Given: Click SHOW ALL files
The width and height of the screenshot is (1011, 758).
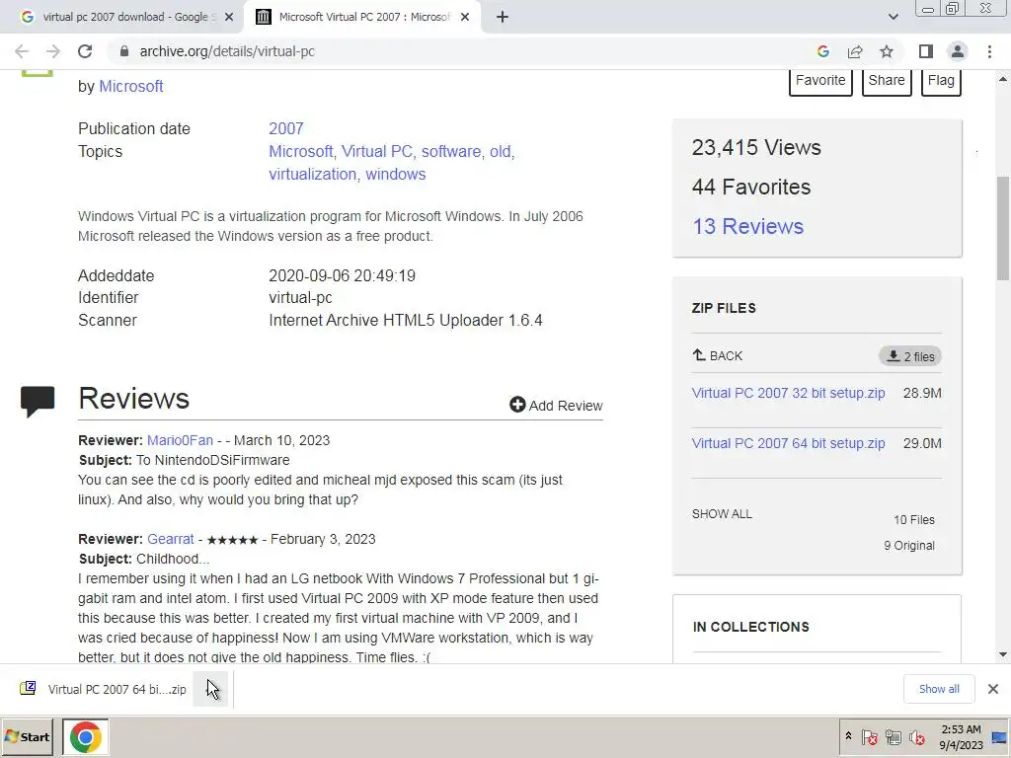Looking at the screenshot, I should [722, 514].
